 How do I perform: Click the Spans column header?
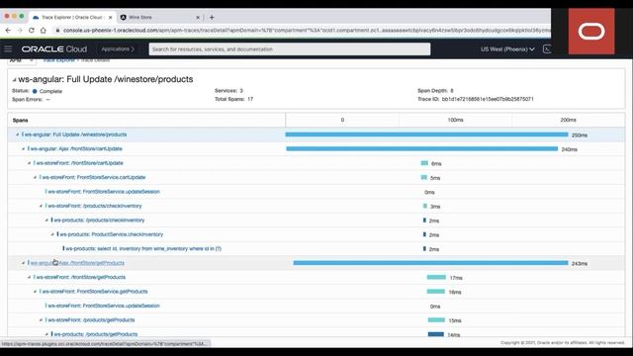[x=20, y=121]
